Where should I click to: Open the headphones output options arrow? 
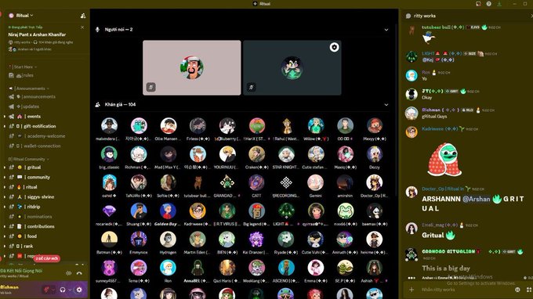tap(70, 290)
